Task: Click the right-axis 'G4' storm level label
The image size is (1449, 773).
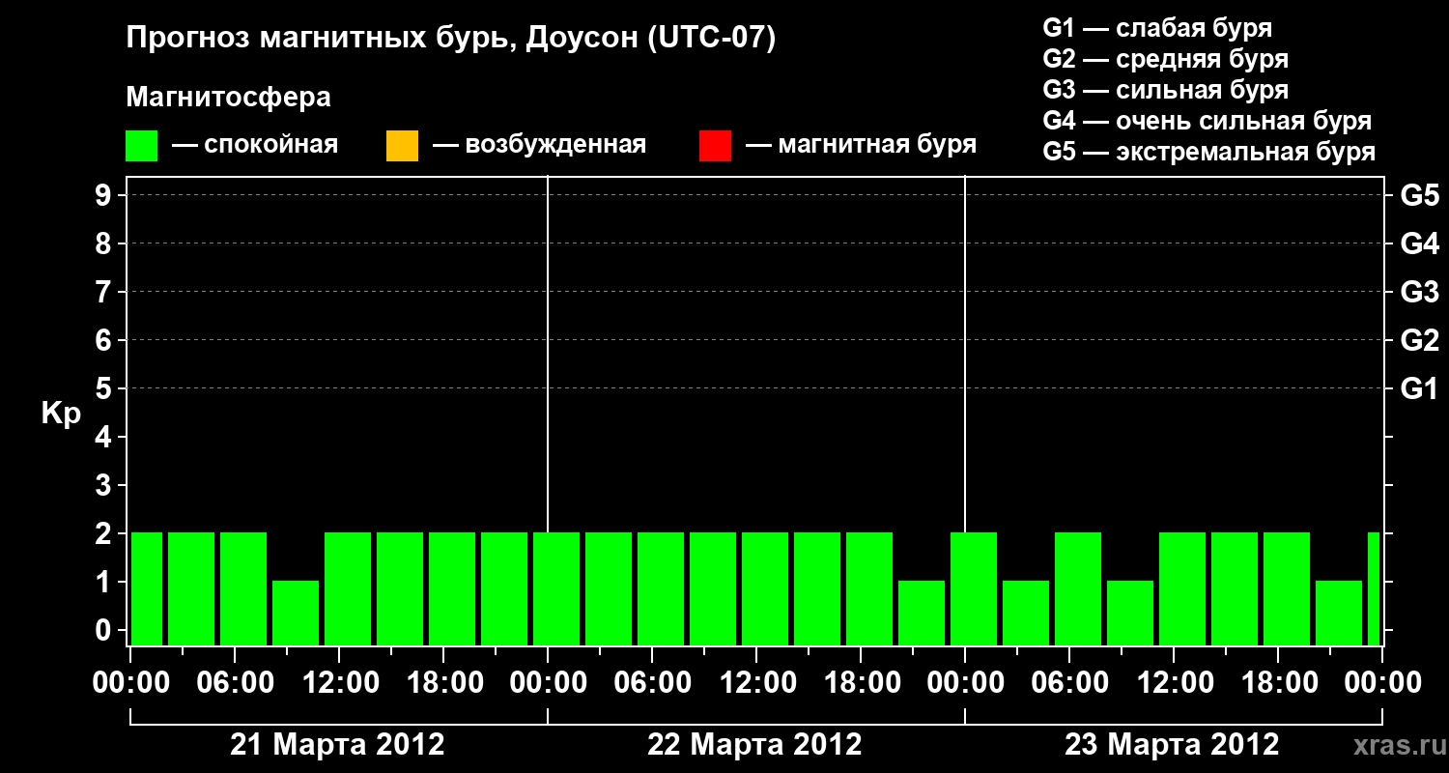Action: (x=1419, y=243)
